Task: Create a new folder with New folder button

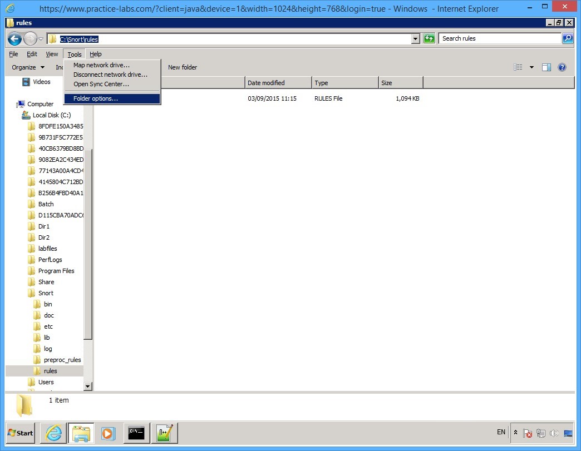Action: point(183,67)
